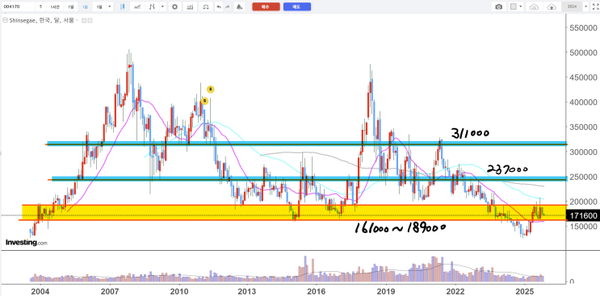Image resolution: width=600 pixels, height=296 pixels.
Task: Open the alert bell icon
Action: (239, 6)
